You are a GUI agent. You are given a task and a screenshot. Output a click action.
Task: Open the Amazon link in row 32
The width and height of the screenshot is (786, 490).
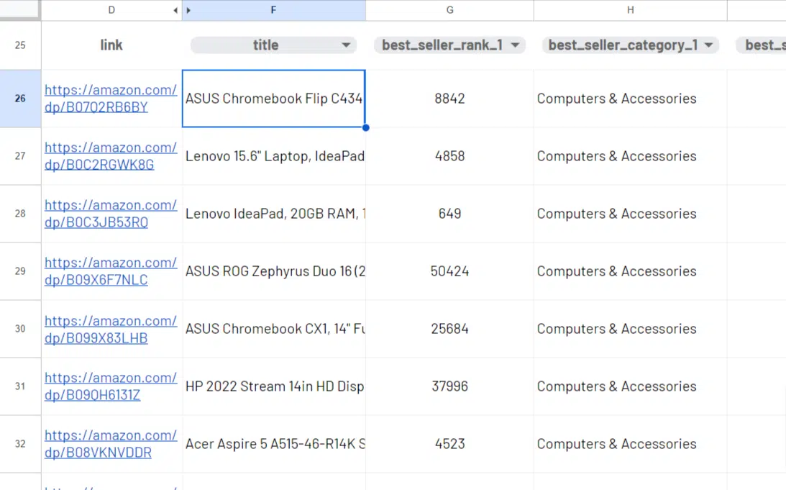(110, 444)
